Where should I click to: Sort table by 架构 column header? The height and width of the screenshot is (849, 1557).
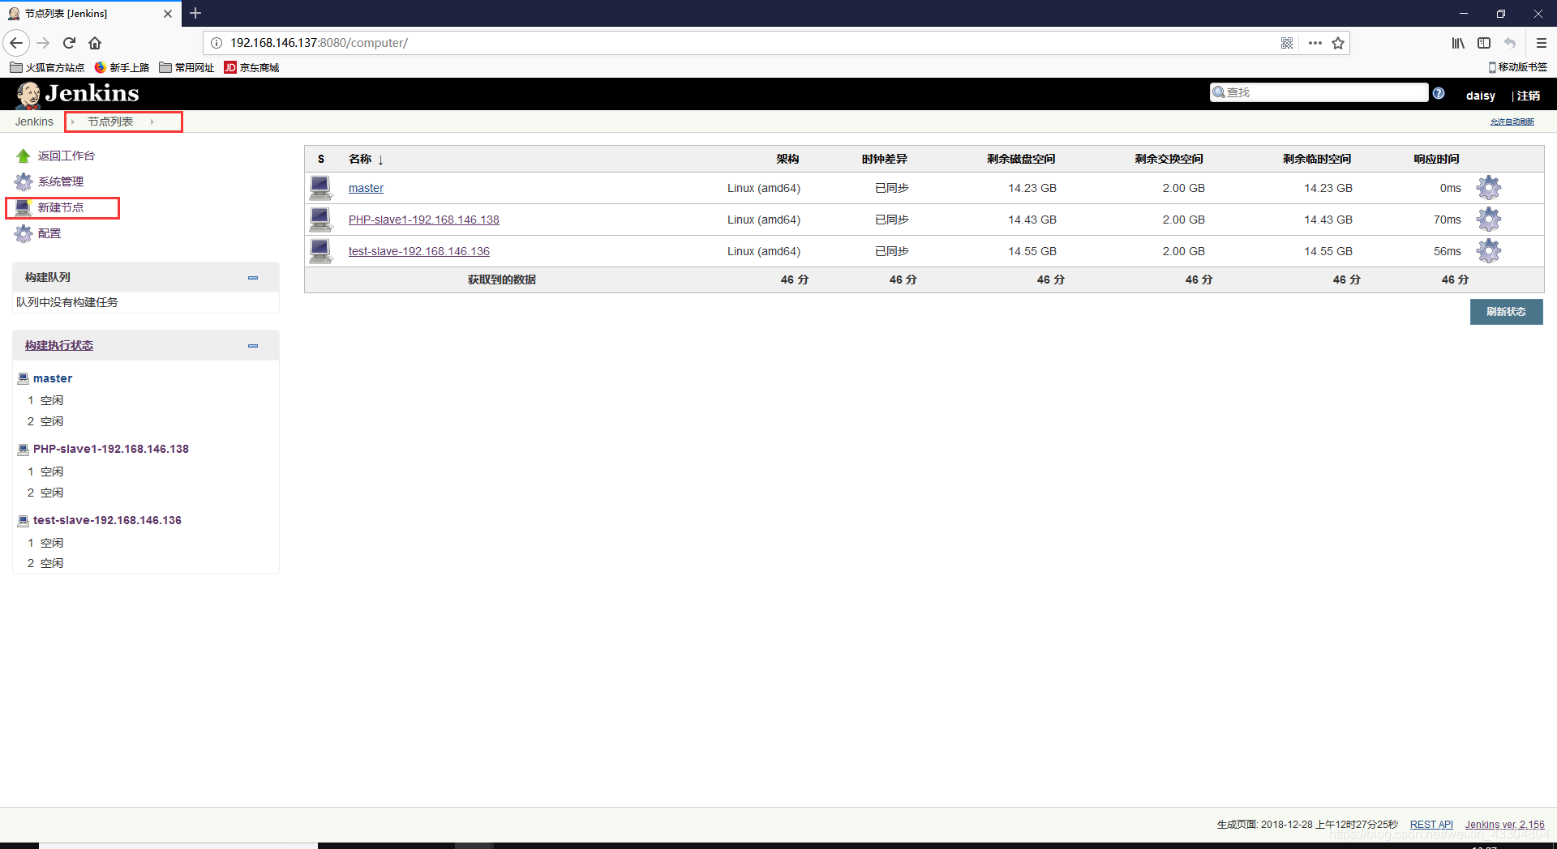[787, 159]
